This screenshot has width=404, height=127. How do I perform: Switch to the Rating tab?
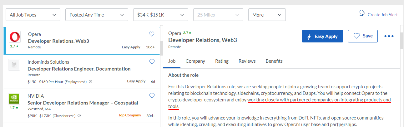[222, 61]
